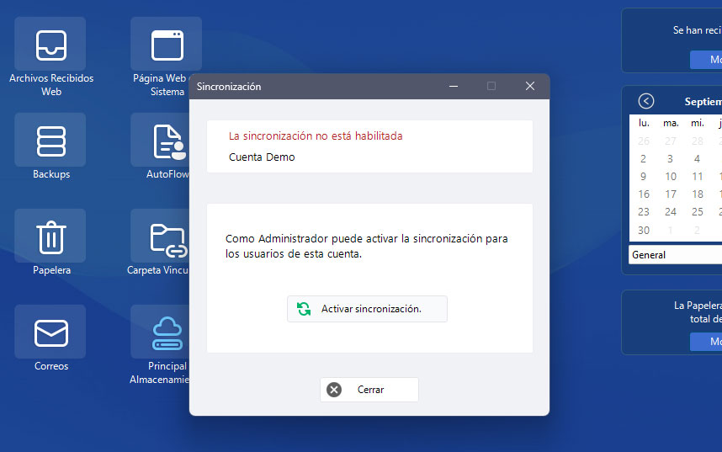722x452 pixels.
Task: Select greyed day 27 in calendar
Action: click(671, 141)
